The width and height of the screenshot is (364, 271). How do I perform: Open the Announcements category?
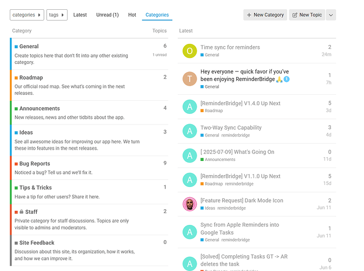[x=40, y=108]
